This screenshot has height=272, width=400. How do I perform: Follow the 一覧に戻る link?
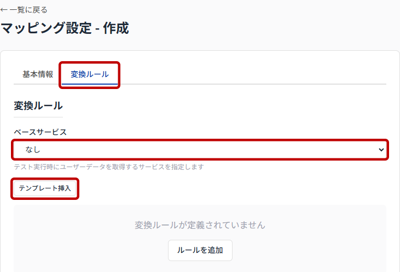coord(28,10)
